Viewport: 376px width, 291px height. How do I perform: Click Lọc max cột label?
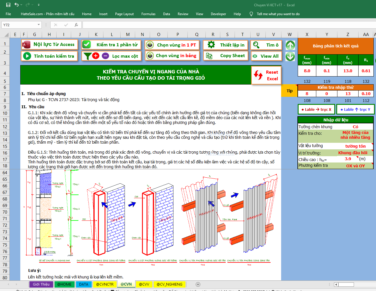pyautogui.click(x=125, y=56)
